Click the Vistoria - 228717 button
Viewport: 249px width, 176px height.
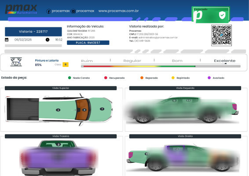33,32
